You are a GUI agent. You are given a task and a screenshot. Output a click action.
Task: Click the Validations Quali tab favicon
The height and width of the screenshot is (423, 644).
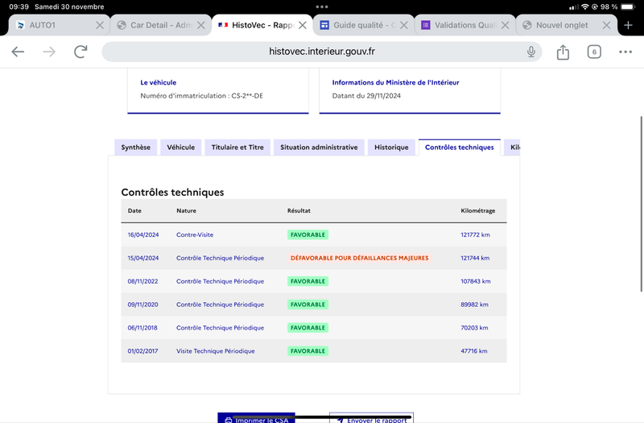click(426, 26)
